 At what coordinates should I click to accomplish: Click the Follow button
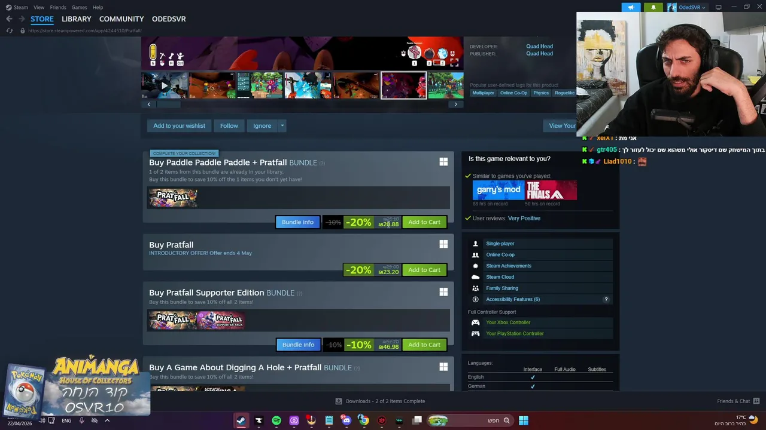229,125
